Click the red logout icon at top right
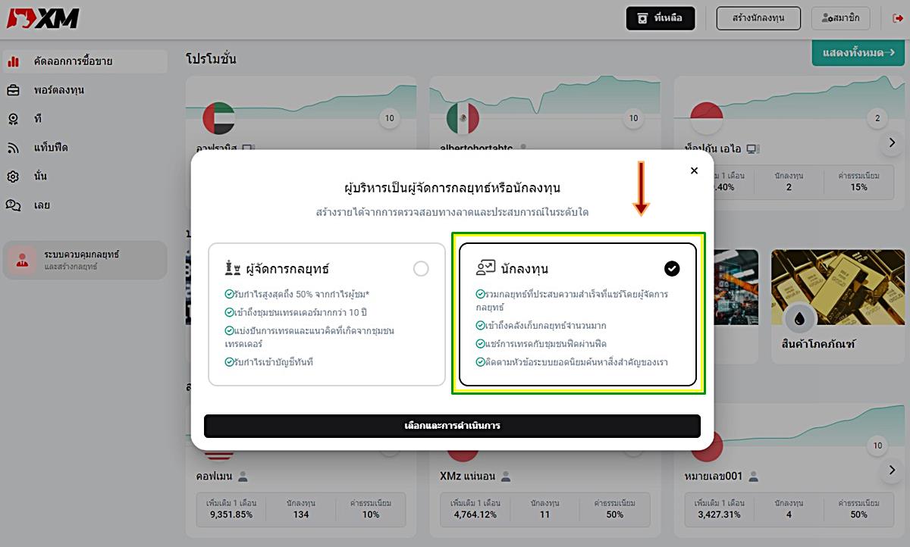The height and width of the screenshot is (547, 910). pos(899,18)
